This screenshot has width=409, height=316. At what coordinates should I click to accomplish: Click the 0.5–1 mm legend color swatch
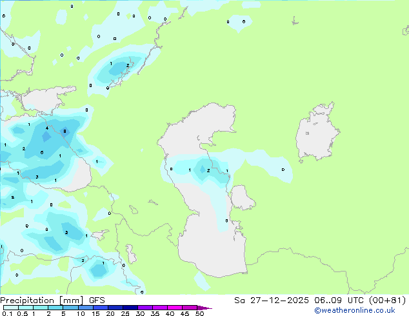[26, 308]
